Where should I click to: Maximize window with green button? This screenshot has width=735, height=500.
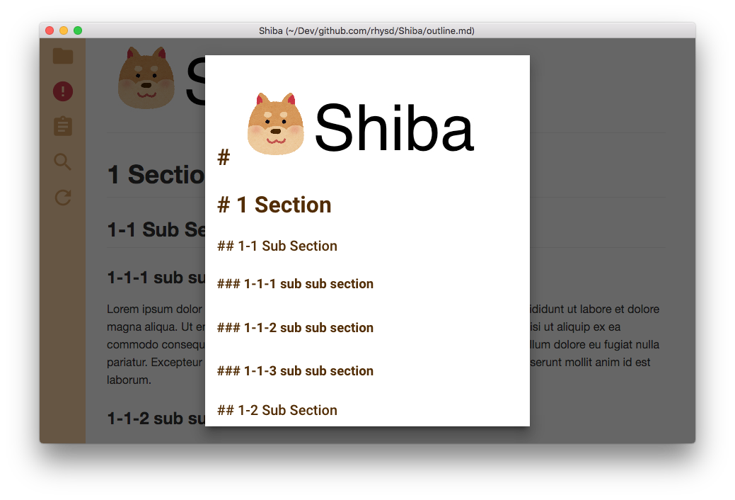click(78, 30)
